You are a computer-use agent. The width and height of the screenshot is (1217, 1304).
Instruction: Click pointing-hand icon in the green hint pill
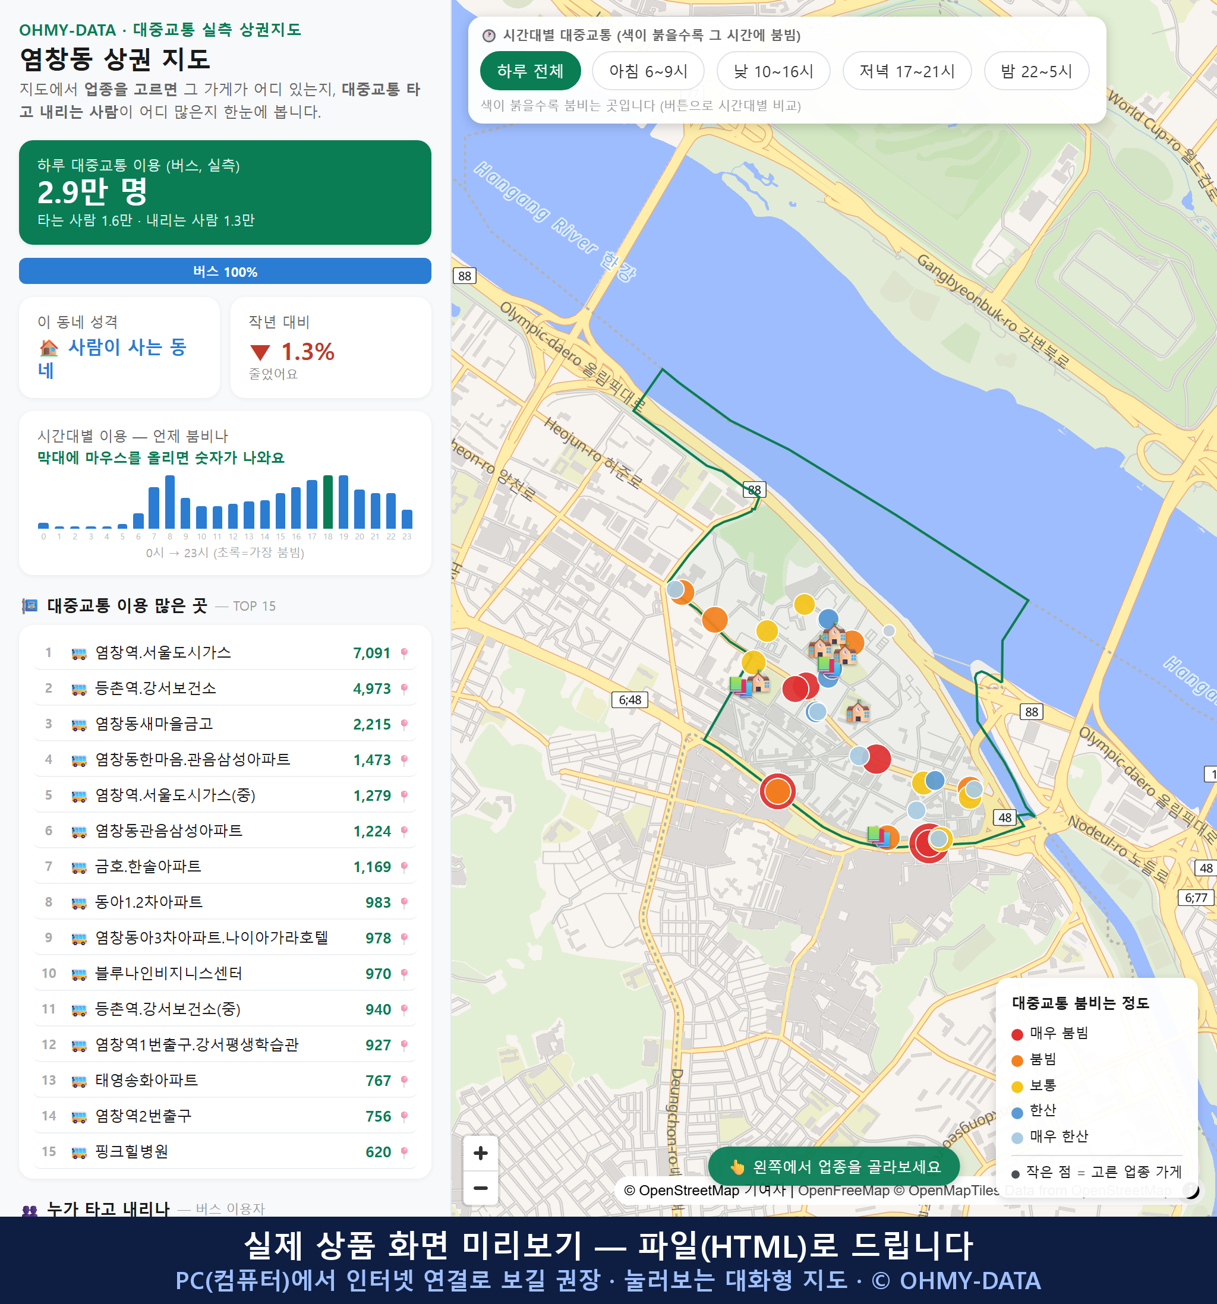coord(737,1167)
